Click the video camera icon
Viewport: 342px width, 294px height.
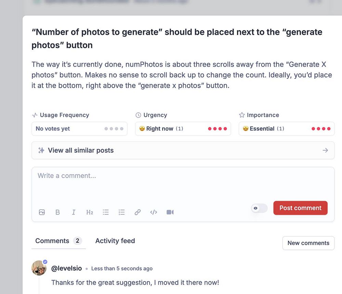pos(170,212)
